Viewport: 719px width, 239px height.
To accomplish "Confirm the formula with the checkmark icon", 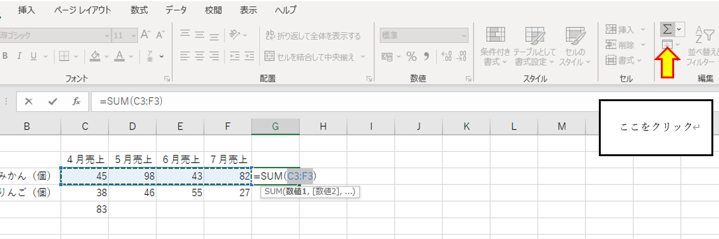I will 52,102.
